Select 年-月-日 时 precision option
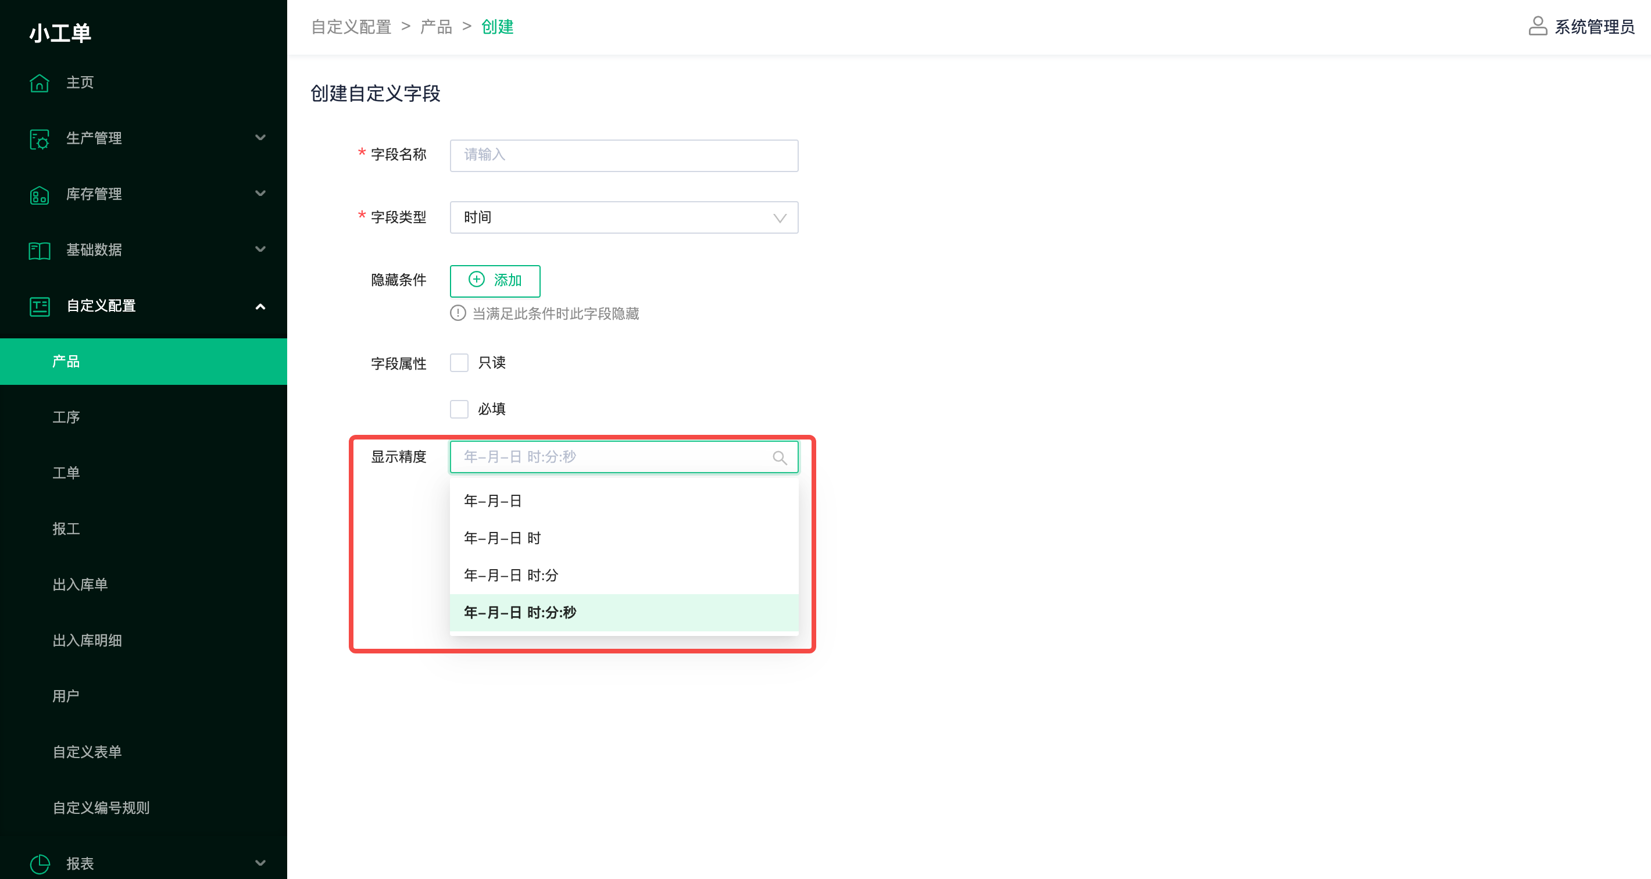1651x879 pixels. coord(624,538)
